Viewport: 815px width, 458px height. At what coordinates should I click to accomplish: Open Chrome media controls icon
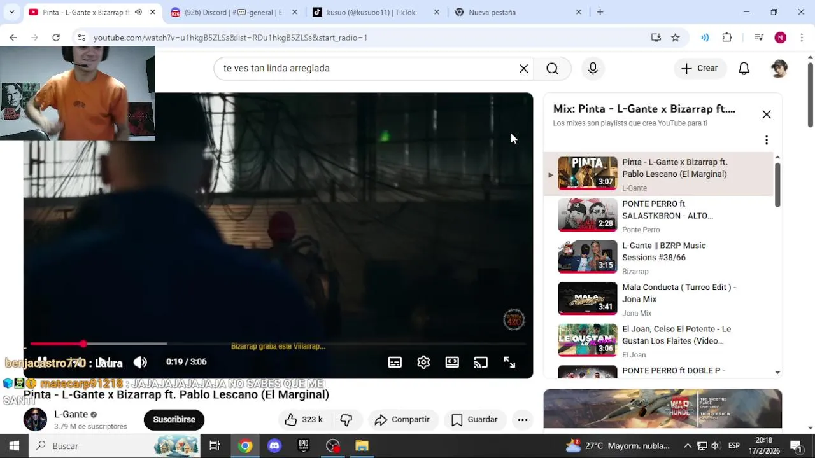pos(758,38)
